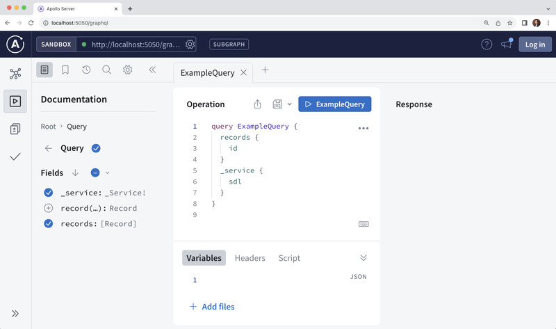Uncheck the _service field checkbox
The image size is (556, 329).
pyautogui.click(x=49, y=193)
